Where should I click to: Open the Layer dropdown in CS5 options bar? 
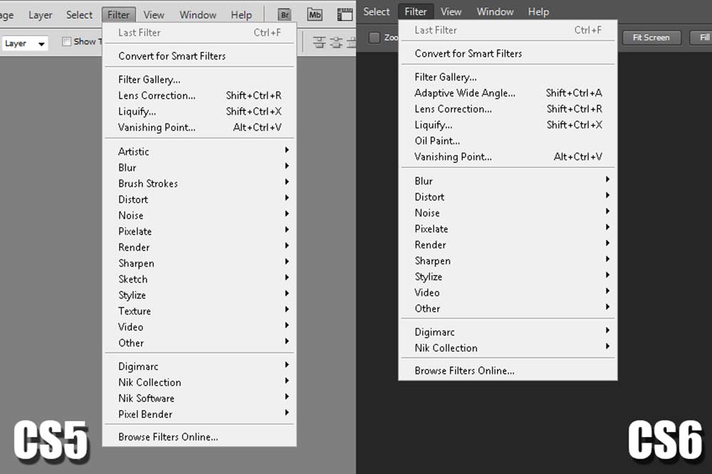[24, 43]
